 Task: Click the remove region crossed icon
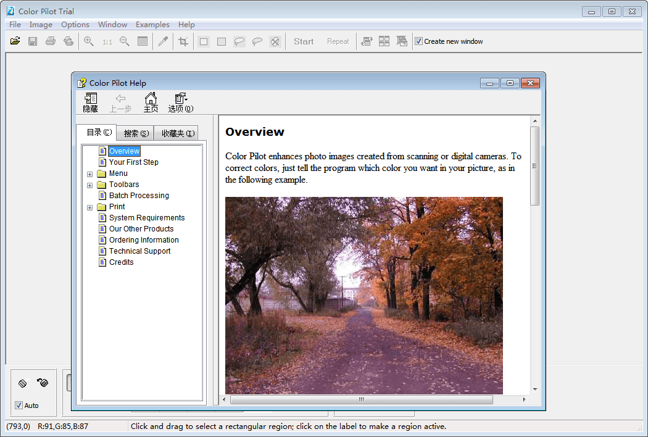point(275,41)
